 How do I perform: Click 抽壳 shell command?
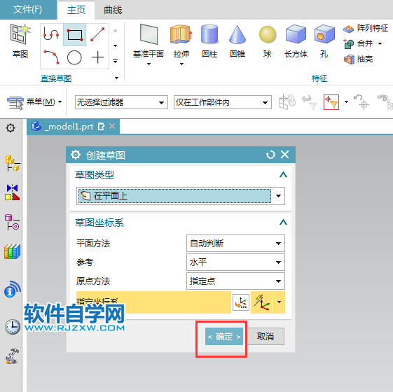(358, 59)
